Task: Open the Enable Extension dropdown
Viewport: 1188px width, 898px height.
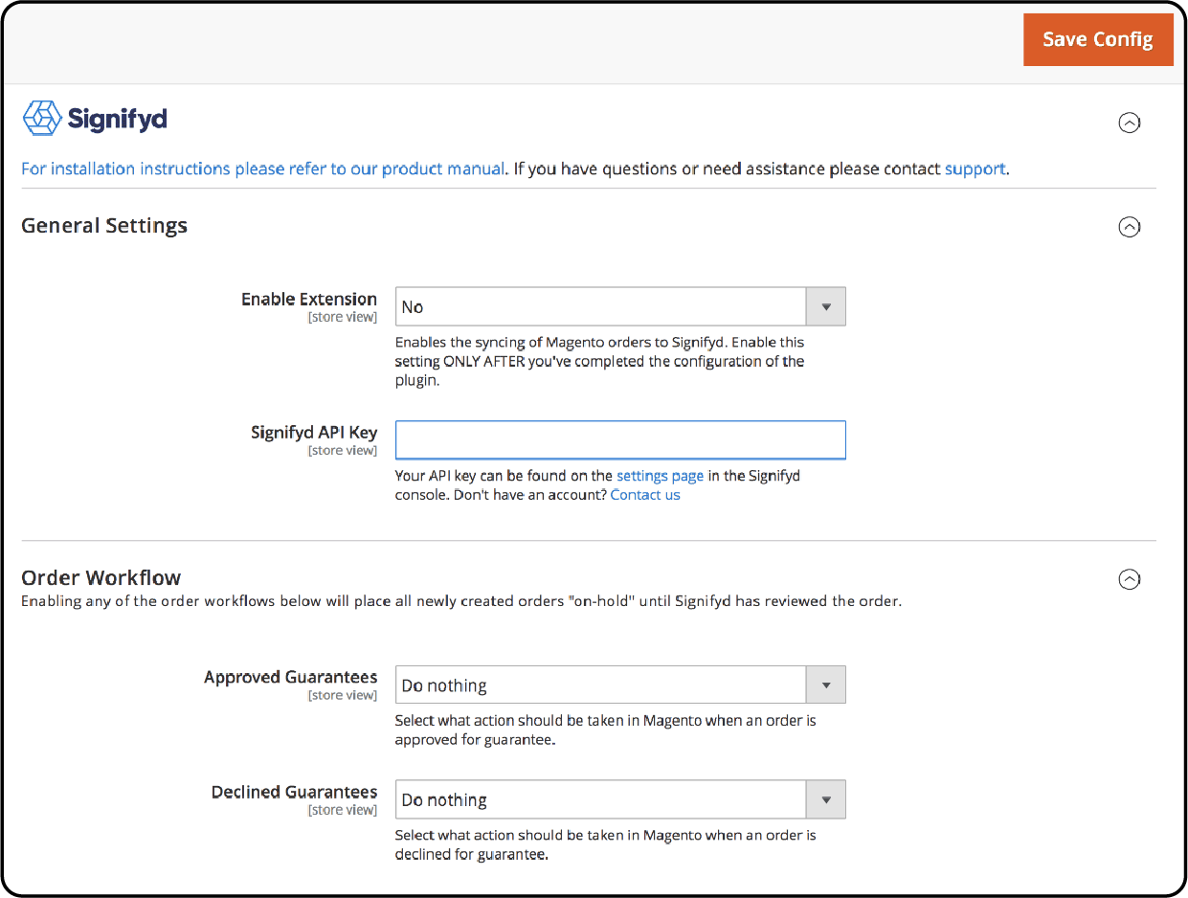Action: [x=620, y=307]
